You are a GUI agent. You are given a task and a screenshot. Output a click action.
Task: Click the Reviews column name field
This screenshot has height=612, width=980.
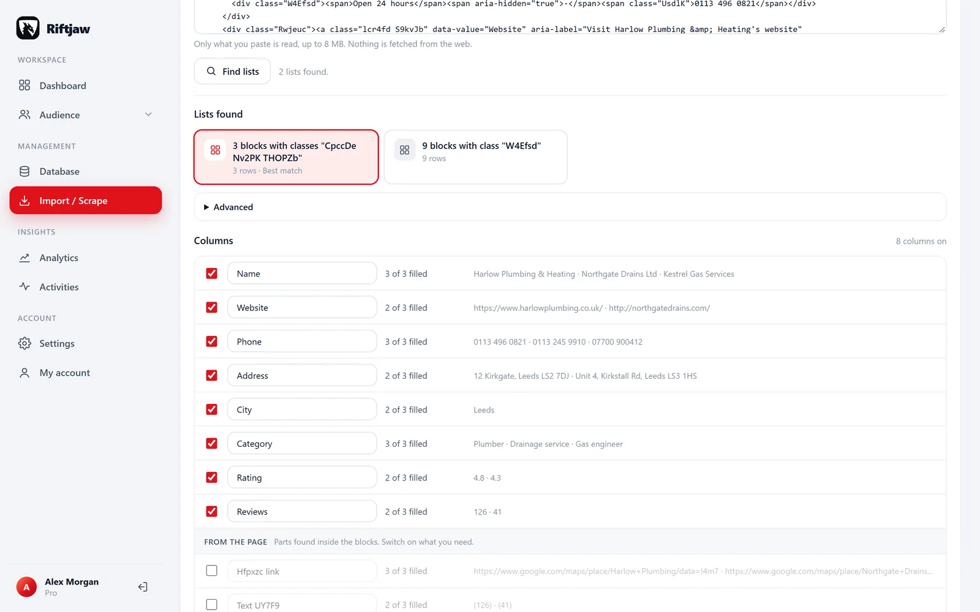point(302,511)
